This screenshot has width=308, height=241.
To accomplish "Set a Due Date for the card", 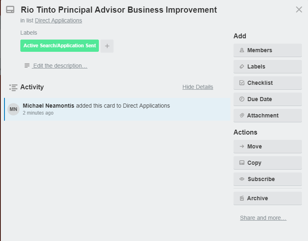I will coord(268,99).
